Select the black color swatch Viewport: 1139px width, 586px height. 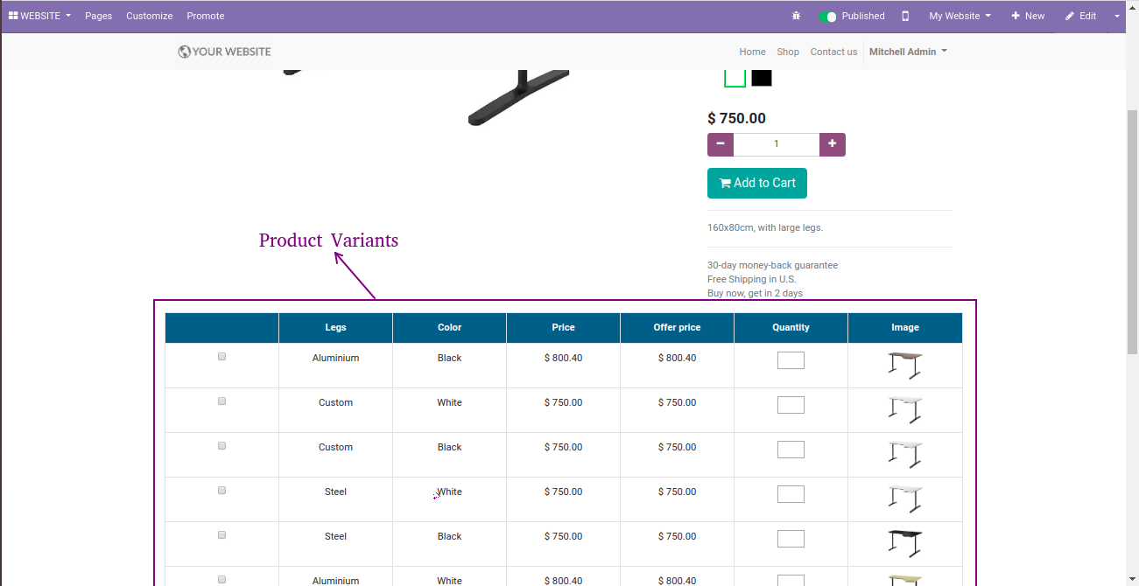point(762,77)
